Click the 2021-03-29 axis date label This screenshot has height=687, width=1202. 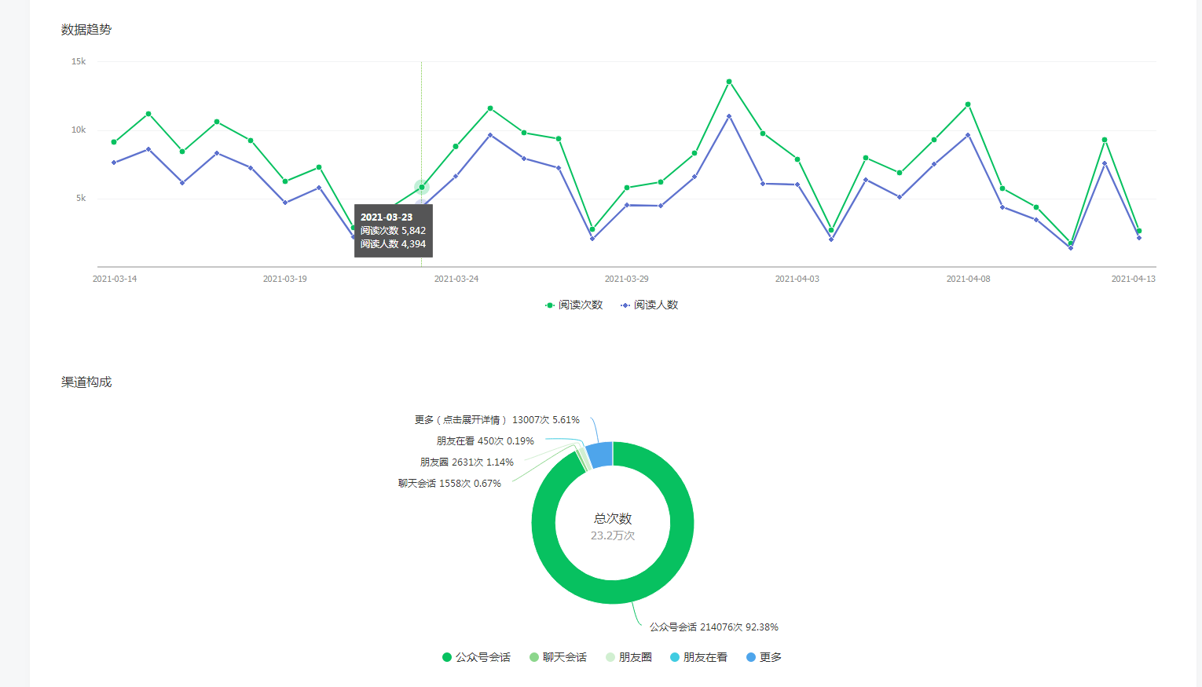point(627,279)
